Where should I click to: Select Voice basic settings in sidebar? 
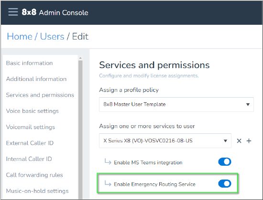tap(33, 111)
